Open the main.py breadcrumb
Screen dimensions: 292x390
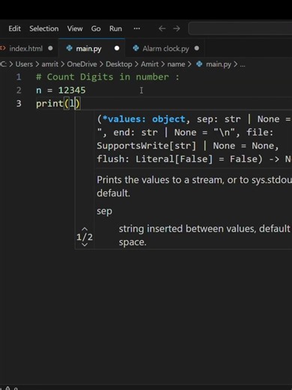219,64
